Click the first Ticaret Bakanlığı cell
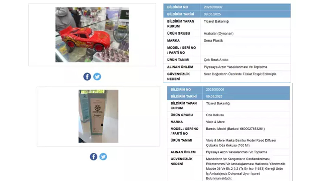The image size is (321, 181). coord(216,21)
